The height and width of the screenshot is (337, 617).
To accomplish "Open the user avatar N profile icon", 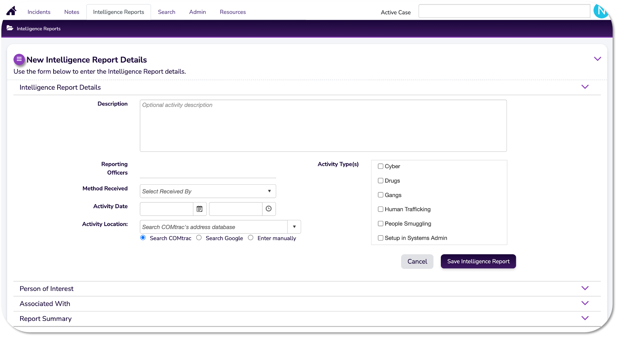I will pos(601,11).
